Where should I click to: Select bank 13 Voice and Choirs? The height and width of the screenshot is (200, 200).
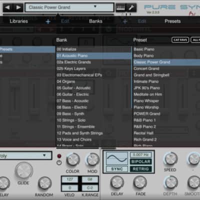click(94, 139)
